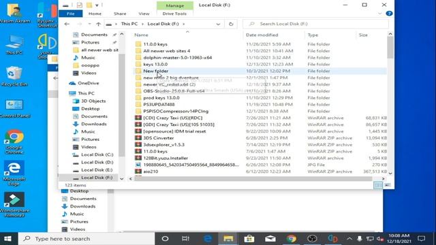Open the Recycle Bin desktop icon
Image resolution: width=436 pixels, height=245 pixels.
[14, 76]
